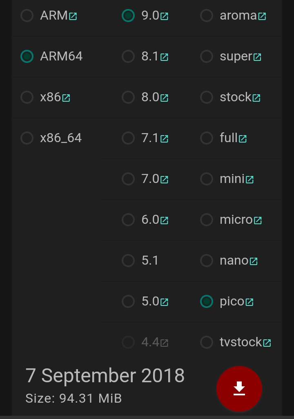Open the external link icon next to ARM

point(73,17)
